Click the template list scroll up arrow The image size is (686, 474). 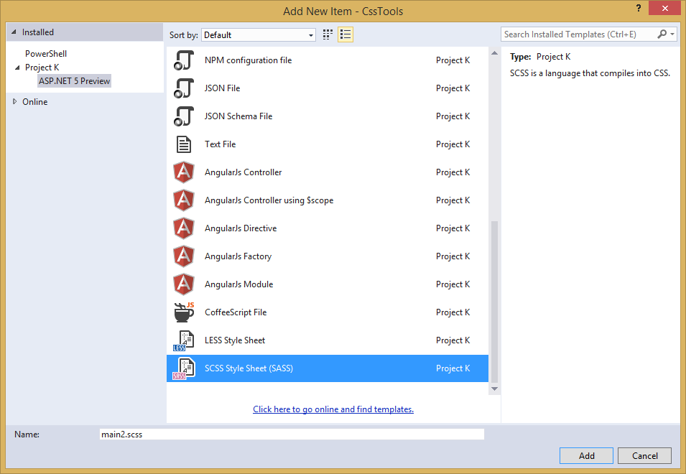pos(494,53)
